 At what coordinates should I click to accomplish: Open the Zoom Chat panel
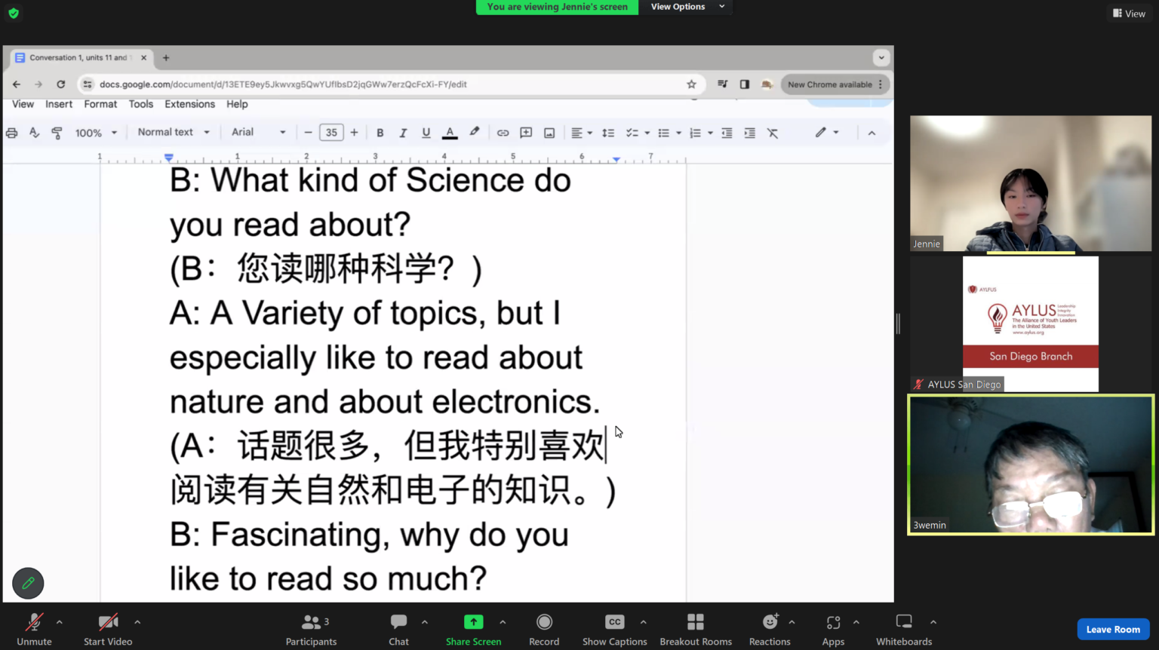point(398,630)
